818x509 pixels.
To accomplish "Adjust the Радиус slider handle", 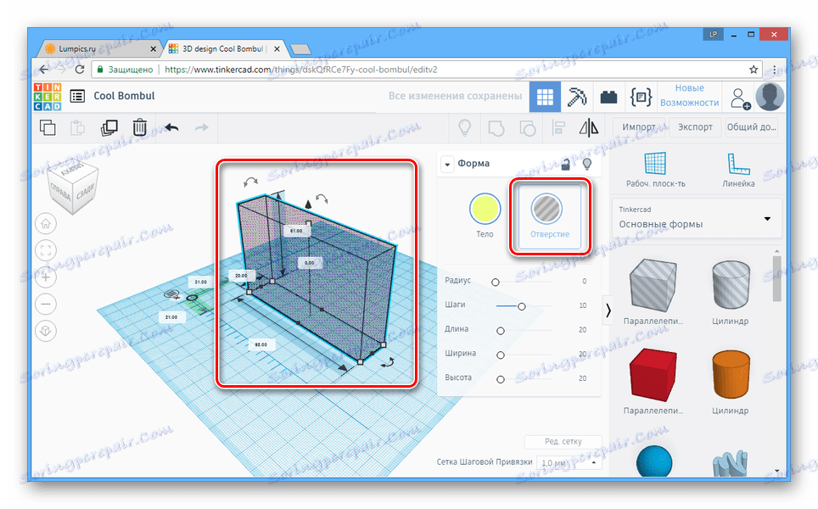I will tap(496, 282).
